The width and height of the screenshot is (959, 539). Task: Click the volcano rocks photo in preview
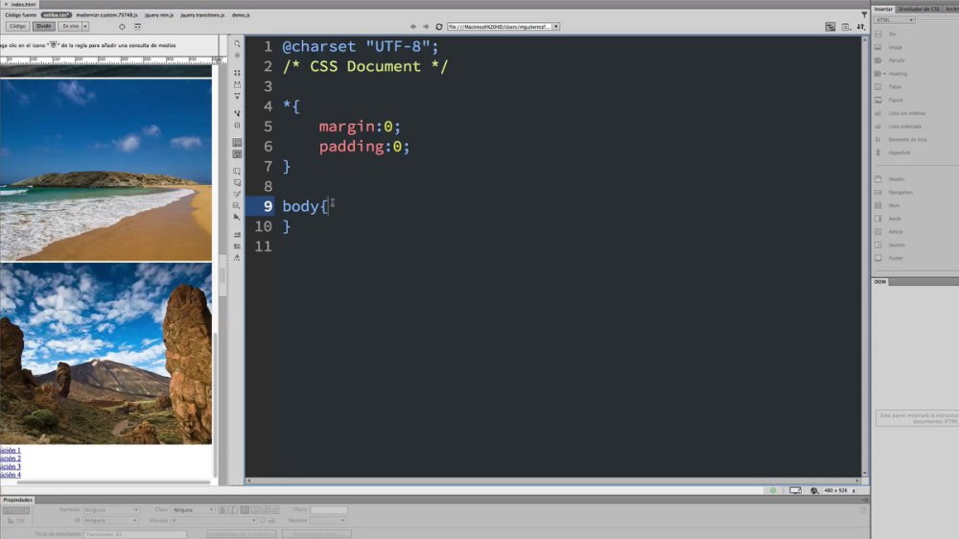pyautogui.click(x=105, y=354)
